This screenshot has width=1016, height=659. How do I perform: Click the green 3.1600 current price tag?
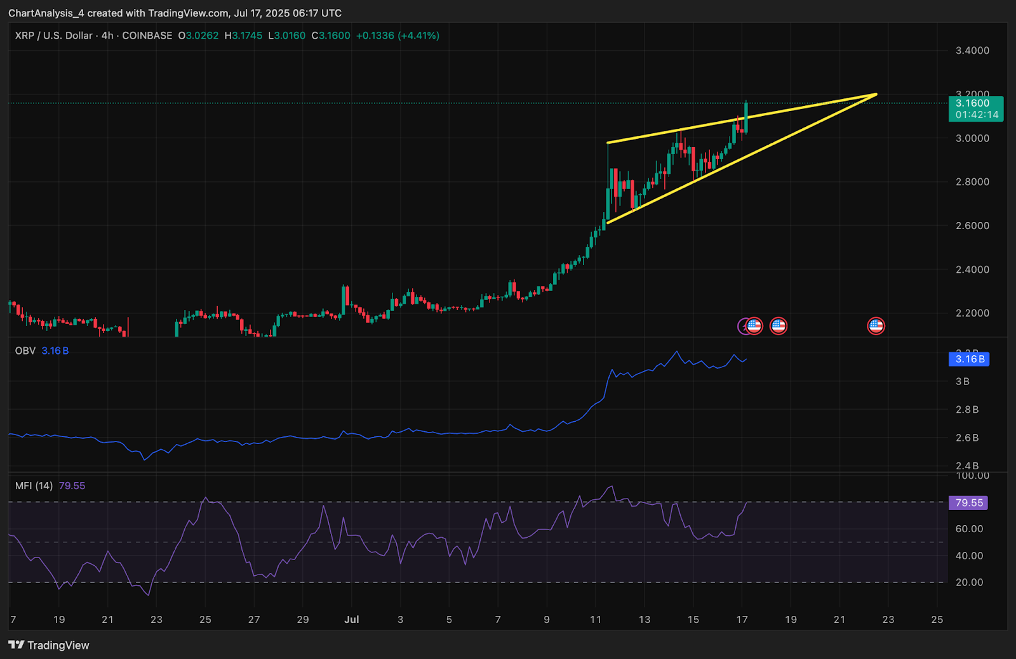coord(975,108)
